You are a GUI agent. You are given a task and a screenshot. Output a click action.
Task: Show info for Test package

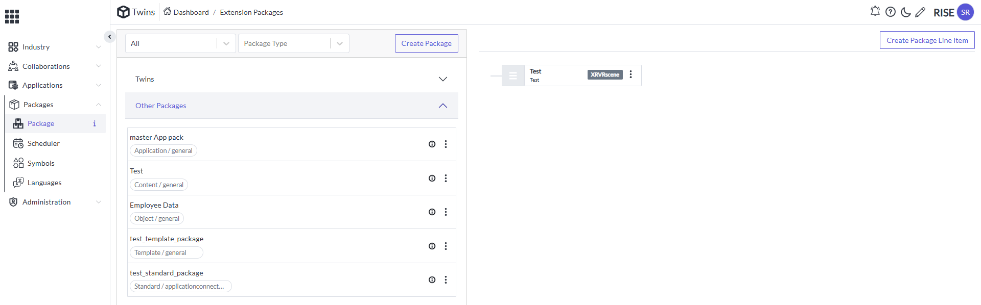pos(432,179)
